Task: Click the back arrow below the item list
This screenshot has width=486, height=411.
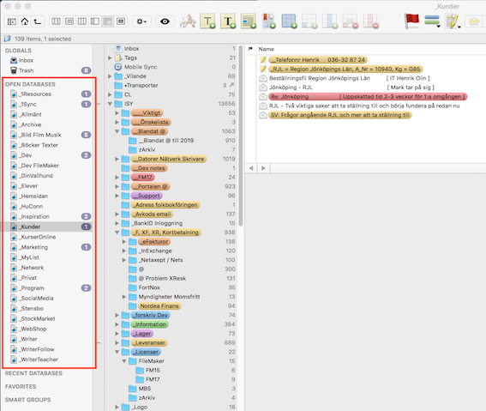Action: [251, 168]
